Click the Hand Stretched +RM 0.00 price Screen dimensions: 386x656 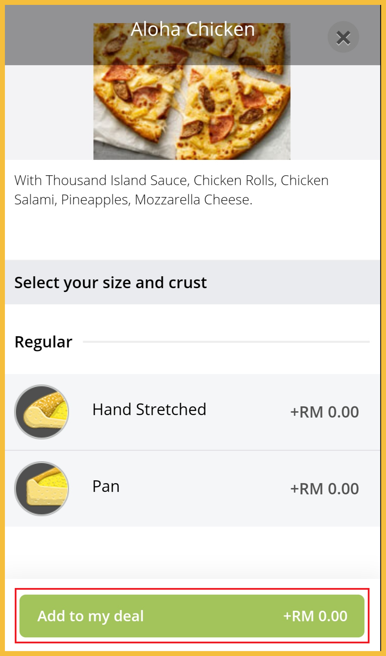[324, 412]
